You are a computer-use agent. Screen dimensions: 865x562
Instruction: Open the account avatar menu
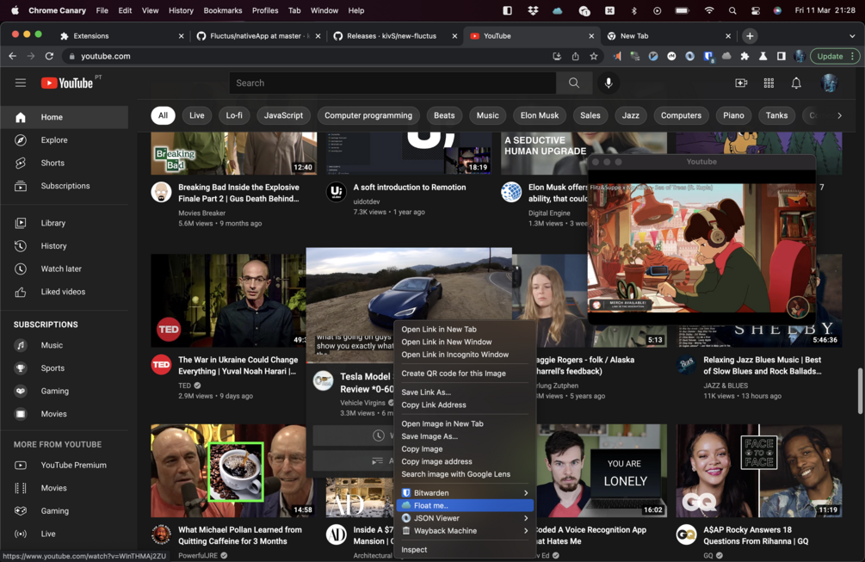click(x=829, y=83)
